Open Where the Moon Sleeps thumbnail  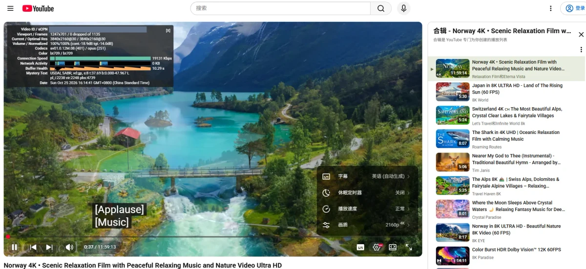click(452, 209)
